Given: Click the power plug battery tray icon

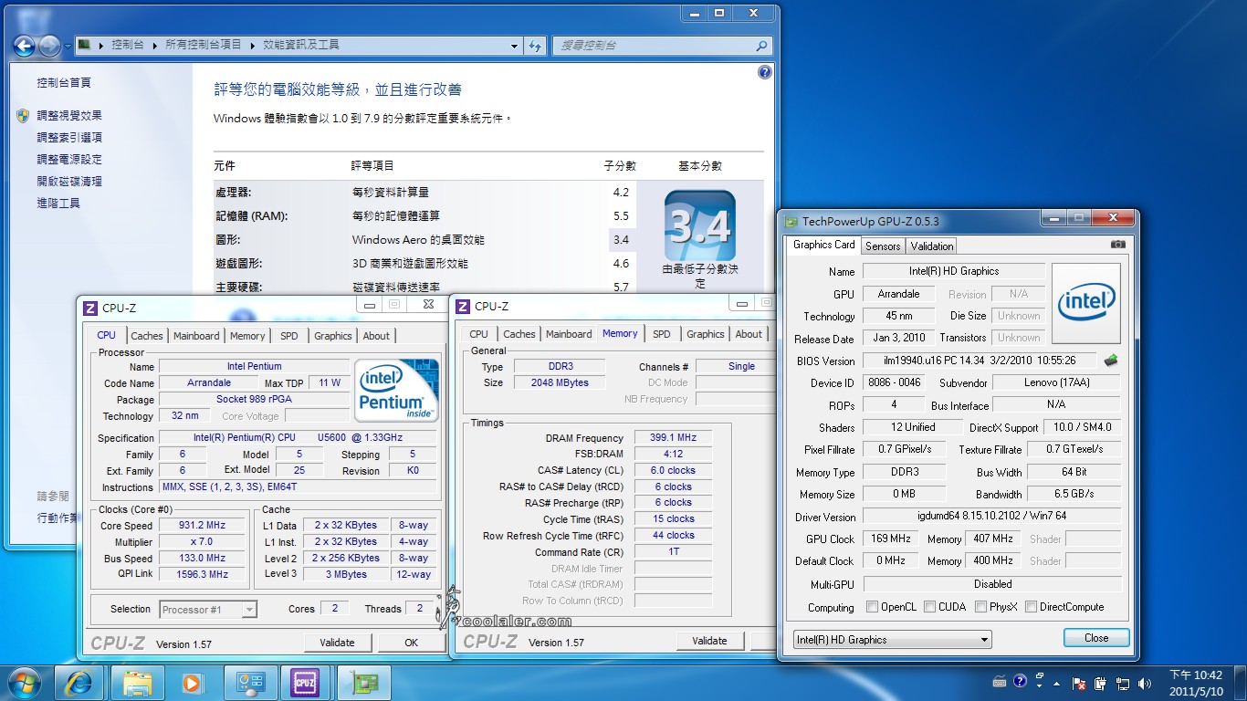Looking at the screenshot, I should [x=1101, y=683].
